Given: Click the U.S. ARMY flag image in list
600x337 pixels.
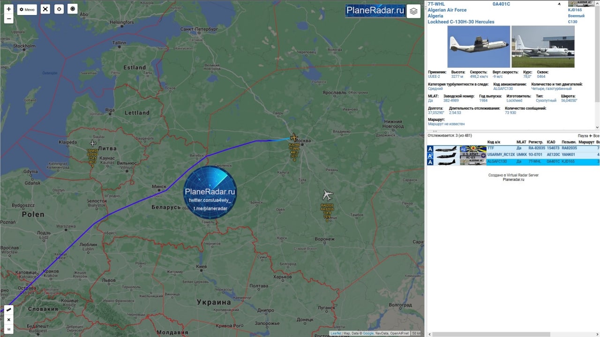Looking at the screenshot, I should (x=472, y=155).
